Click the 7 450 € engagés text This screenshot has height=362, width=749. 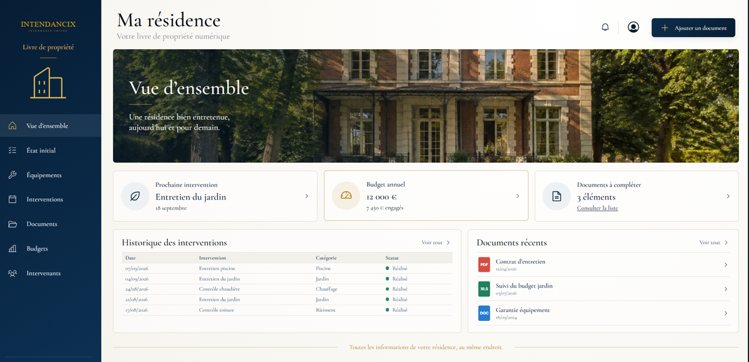click(x=385, y=208)
